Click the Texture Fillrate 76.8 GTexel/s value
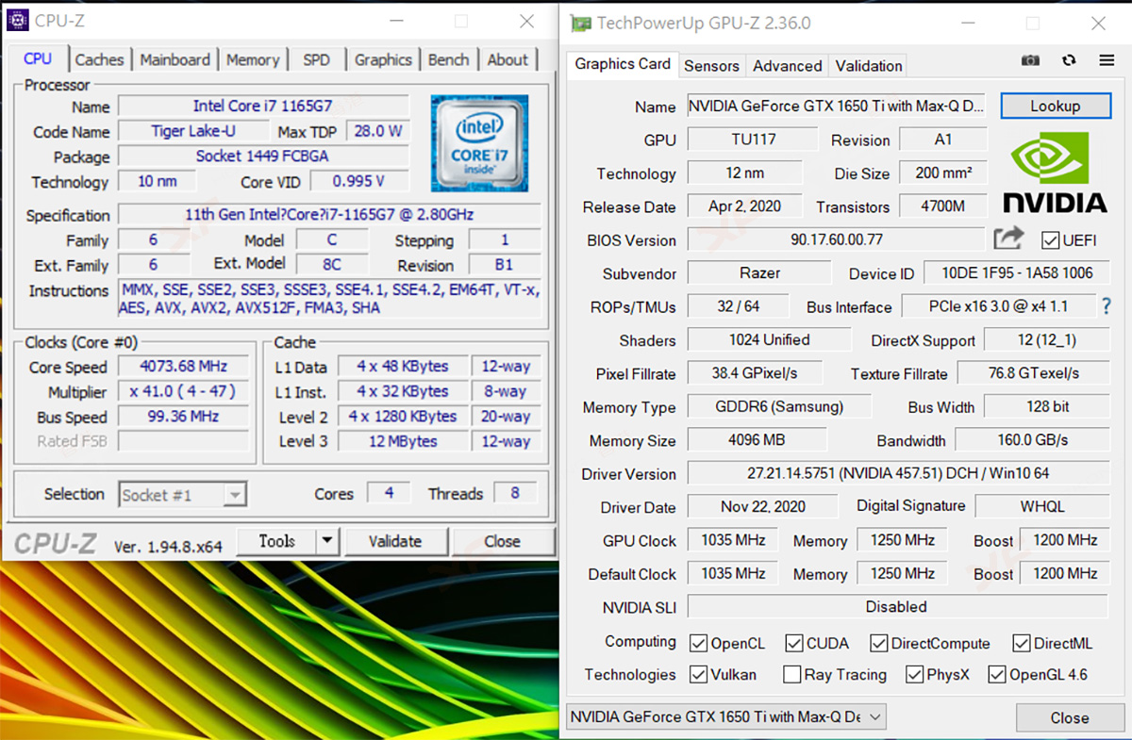The image size is (1132, 740). coord(1034,373)
